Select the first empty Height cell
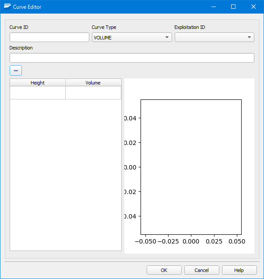This screenshot has height=279, width=264. pyautogui.click(x=38, y=93)
